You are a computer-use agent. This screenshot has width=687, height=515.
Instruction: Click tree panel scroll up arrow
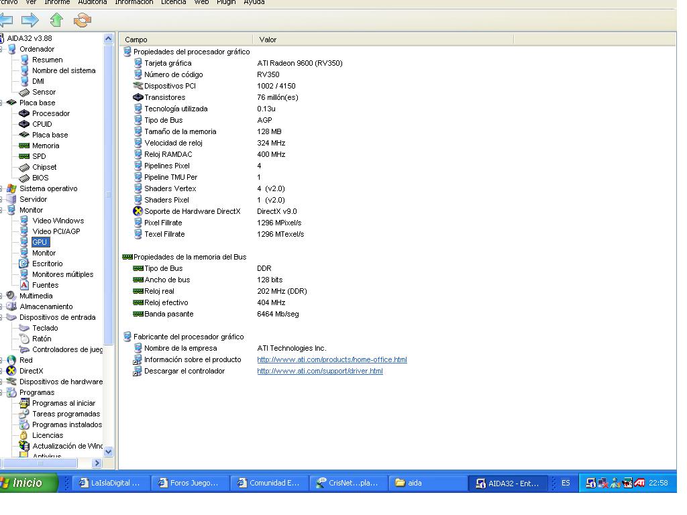click(x=109, y=39)
